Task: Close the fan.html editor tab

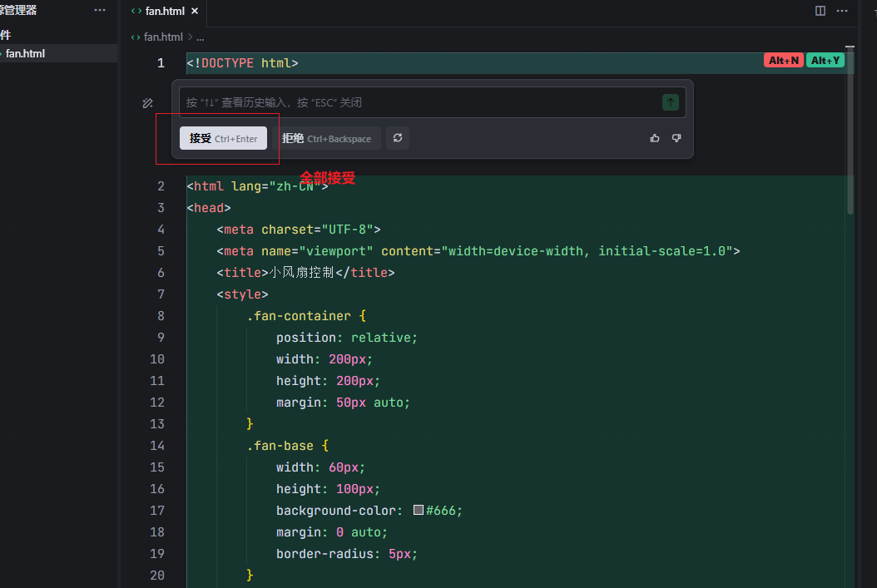Action: pos(195,11)
